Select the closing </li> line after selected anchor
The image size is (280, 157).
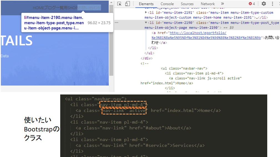pos(153,48)
